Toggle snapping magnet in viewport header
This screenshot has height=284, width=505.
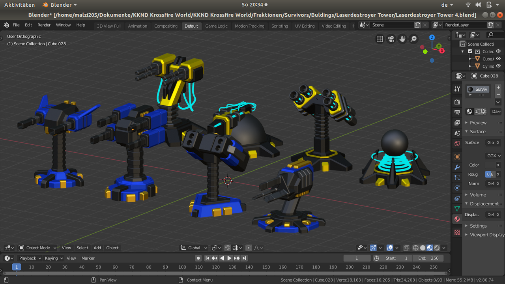point(228,248)
